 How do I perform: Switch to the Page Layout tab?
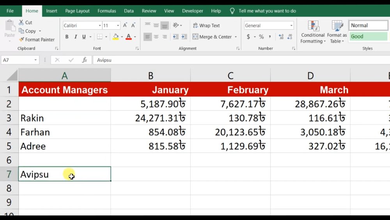77,11
